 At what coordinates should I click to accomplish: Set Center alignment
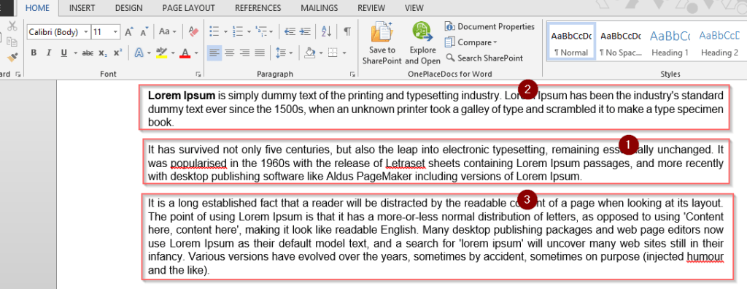(230, 53)
